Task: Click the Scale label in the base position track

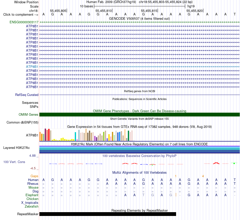Action: (x=34, y=6)
